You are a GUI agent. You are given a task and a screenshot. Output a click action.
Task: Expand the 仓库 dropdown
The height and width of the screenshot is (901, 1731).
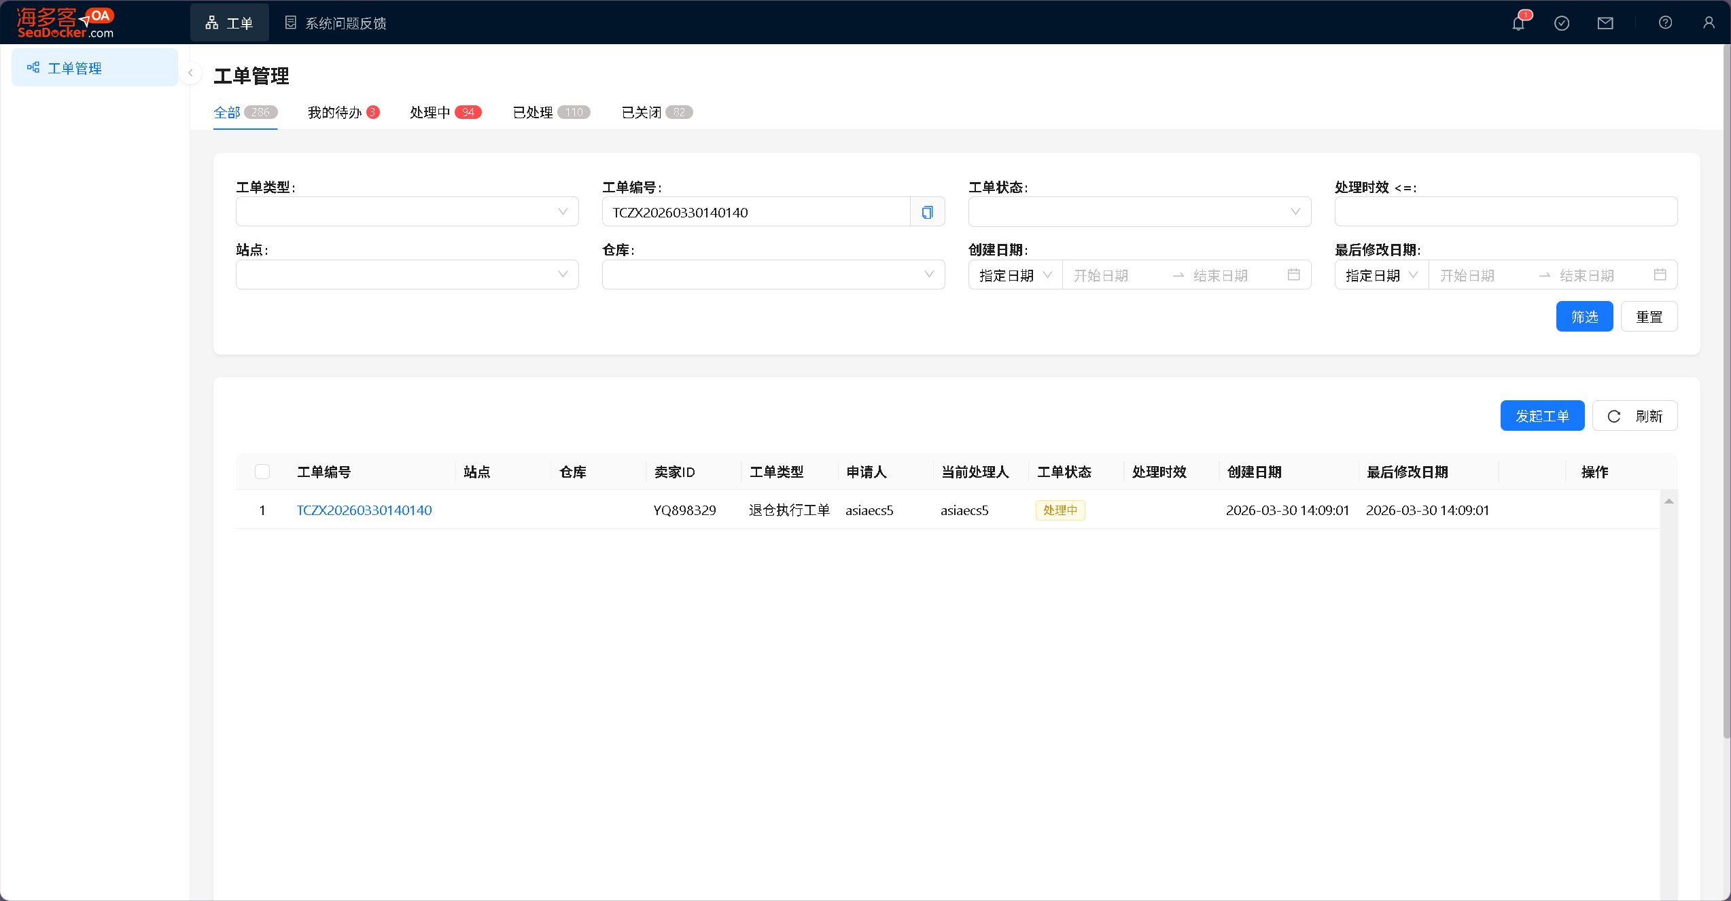tap(773, 275)
